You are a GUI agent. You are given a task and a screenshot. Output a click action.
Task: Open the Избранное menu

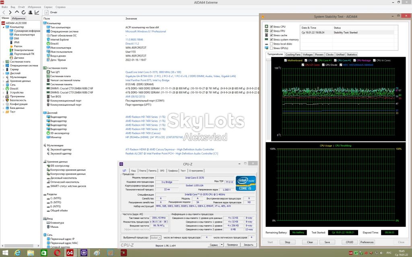tap(34, 7)
